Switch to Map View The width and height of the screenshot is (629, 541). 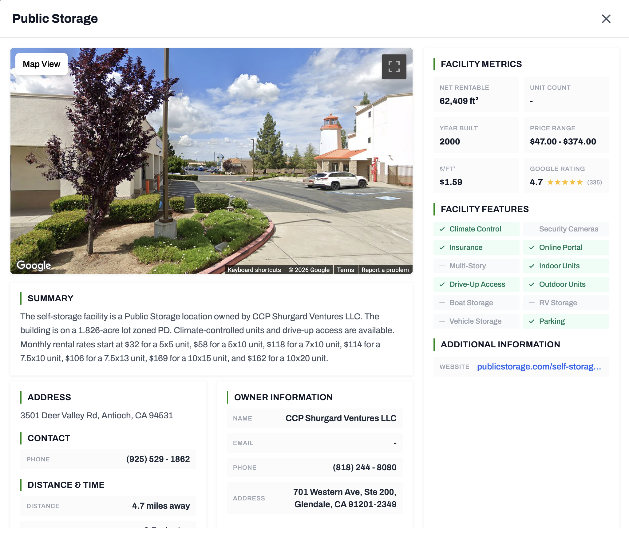42,64
